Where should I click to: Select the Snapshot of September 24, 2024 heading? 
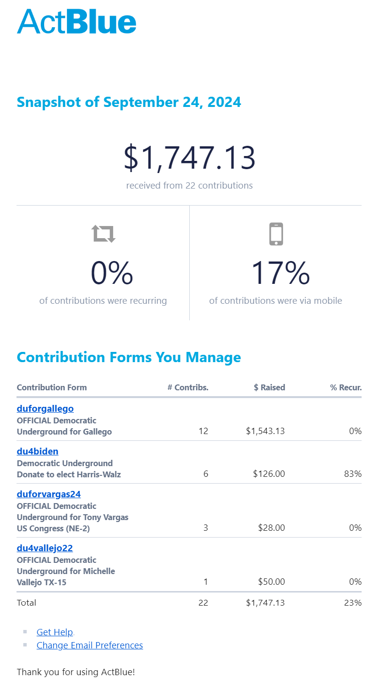click(129, 102)
